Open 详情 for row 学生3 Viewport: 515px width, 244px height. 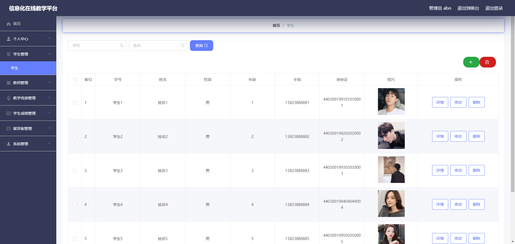coord(440,170)
